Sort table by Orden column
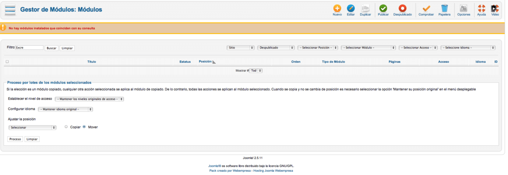This screenshot has width=508, height=175. [296, 61]
